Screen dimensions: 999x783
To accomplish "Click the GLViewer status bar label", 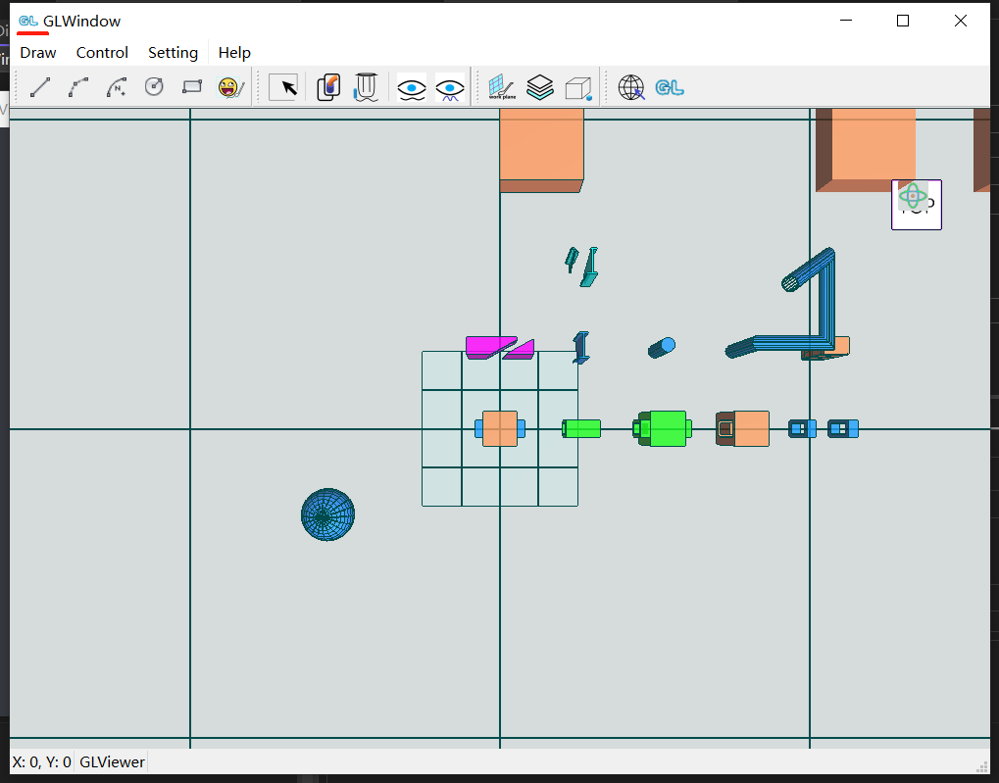I will pos(112,762).
